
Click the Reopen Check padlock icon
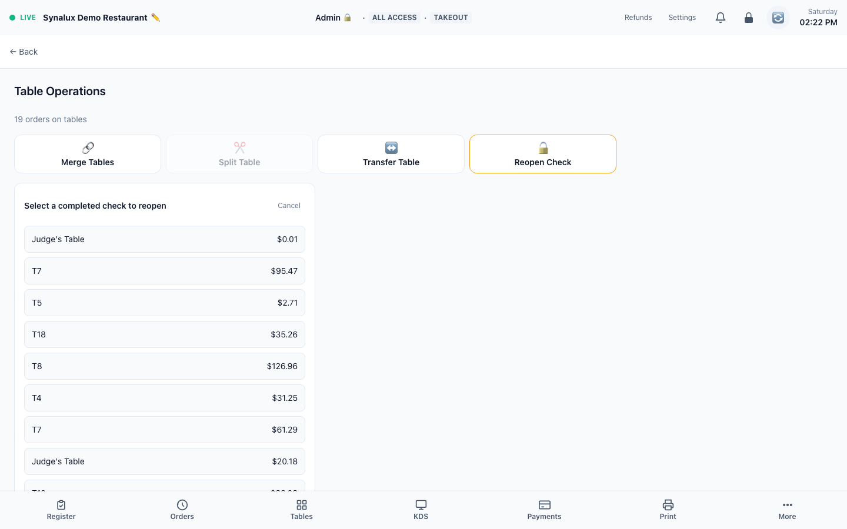pos(543,148)
